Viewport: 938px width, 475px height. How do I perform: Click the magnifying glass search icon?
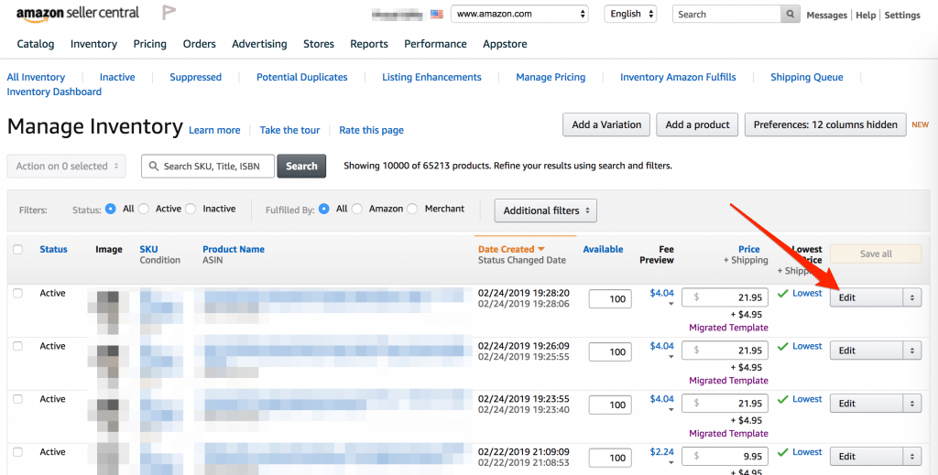[x=790, y=15]
